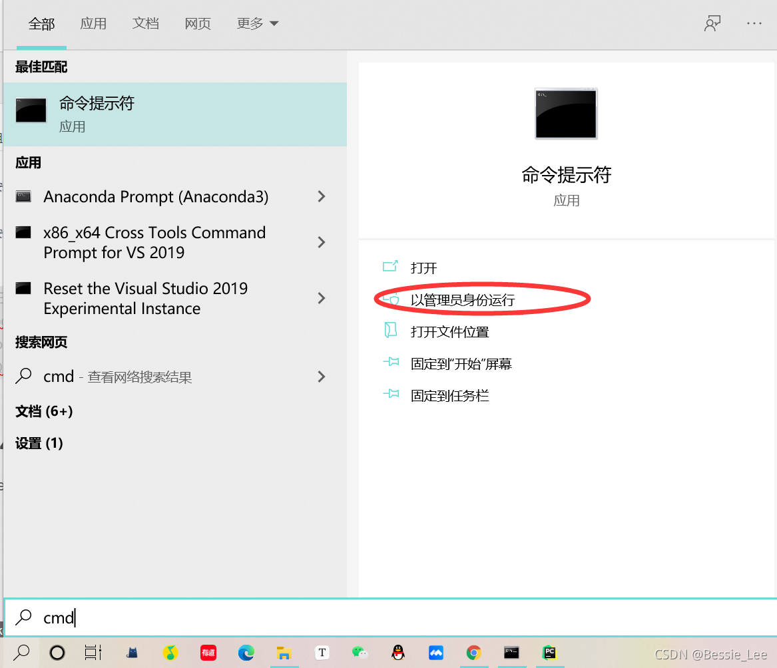Click the 命令提示符 best match icon
The width and height of the screenshot is (777, 668).
point(31,110)
